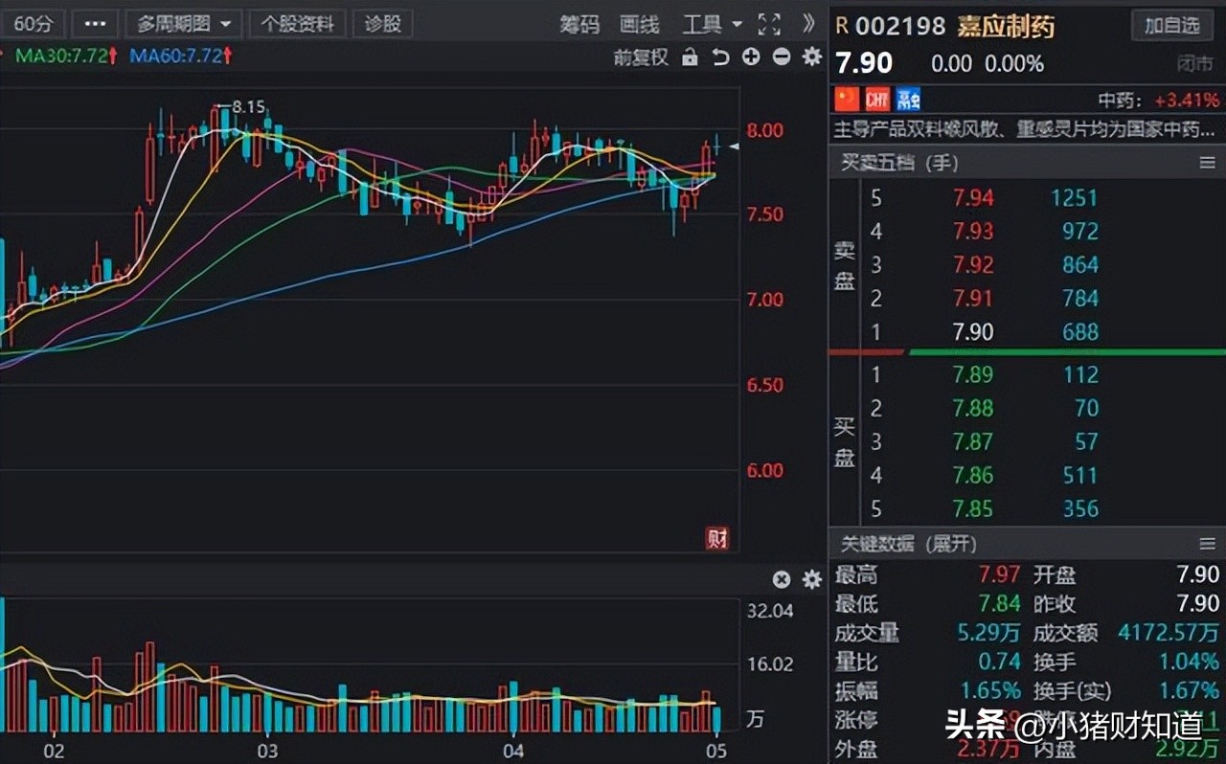Click the red-green buy-sell ratio bar
The image size is (1226, 764).
coord(1025,351)
